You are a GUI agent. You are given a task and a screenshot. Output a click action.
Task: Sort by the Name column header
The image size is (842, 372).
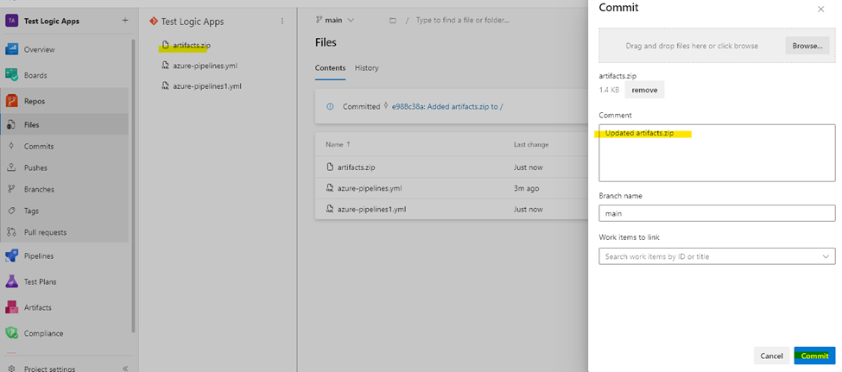click(x=338, y=144)
